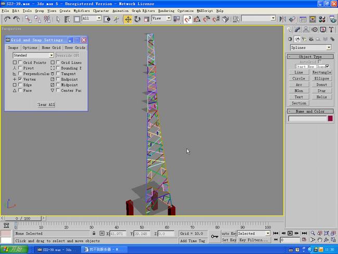The height and width of the screenshot is (254, 338).
Task: Switch to the Hierarchy panel
Action: [306, 30]
